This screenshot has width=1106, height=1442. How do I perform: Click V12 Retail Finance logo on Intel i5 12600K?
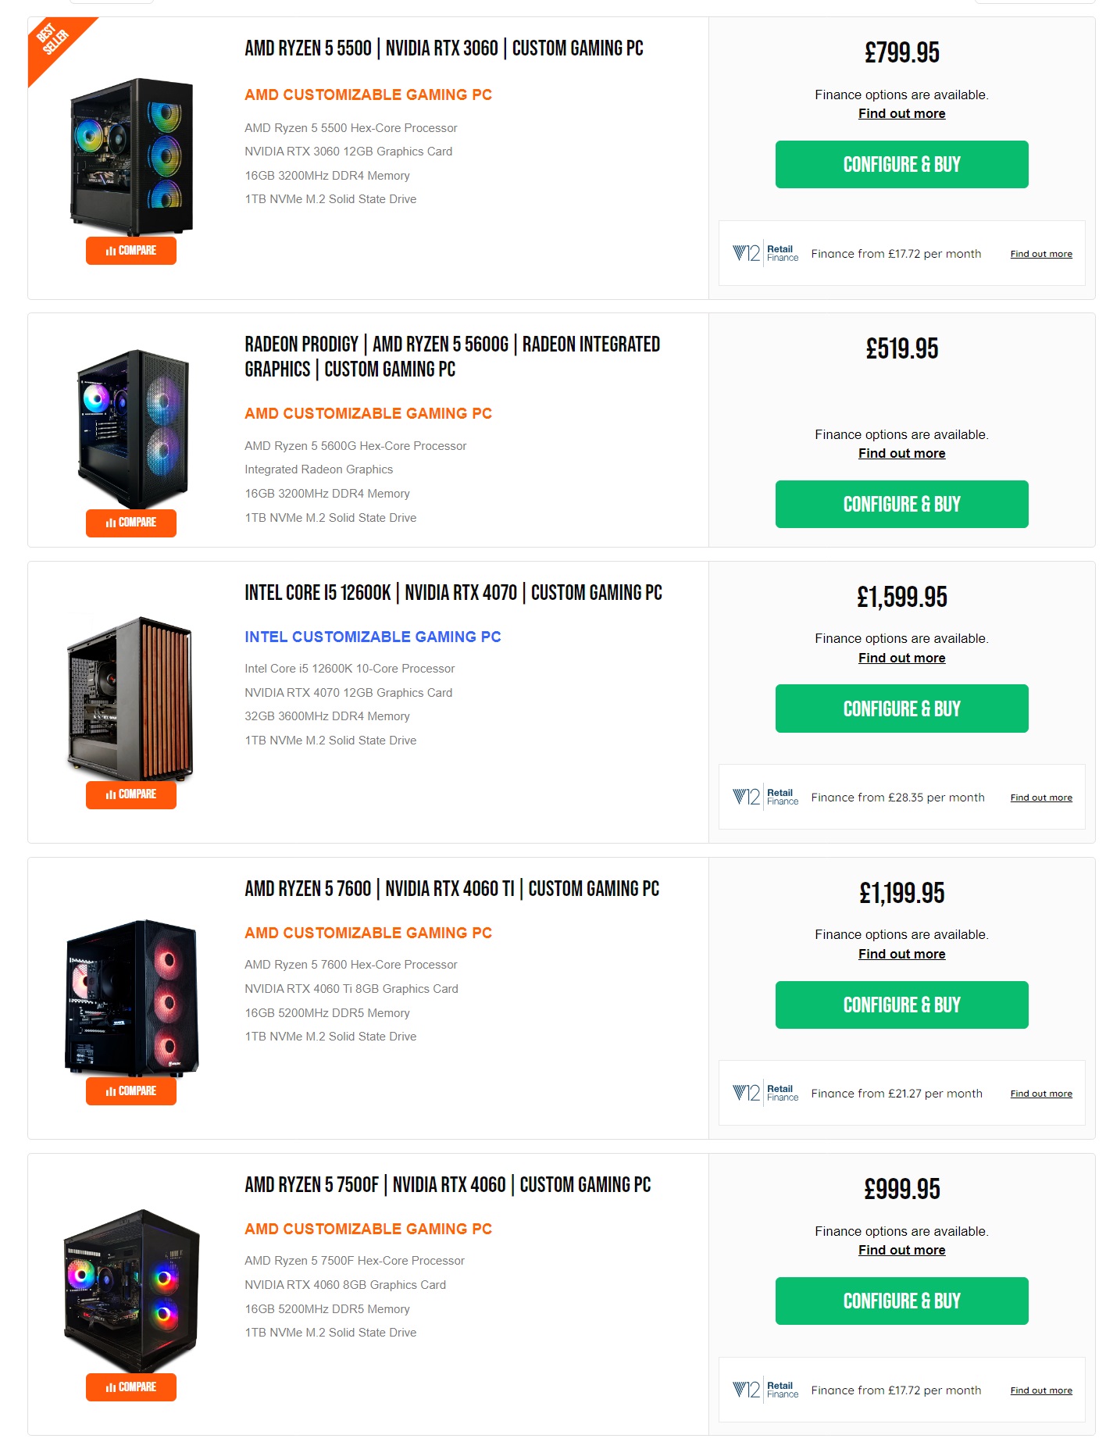765,797
